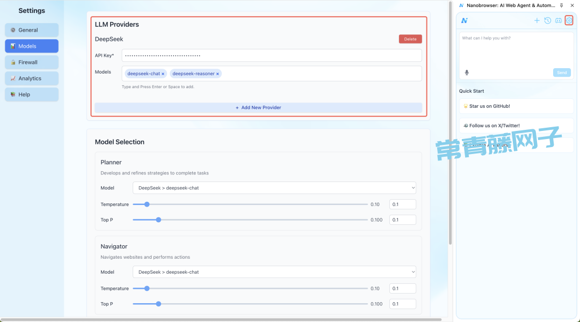Delete the DeepSeek provider
The width and height of the screenshot is (580, 322).
pos(410,39)
